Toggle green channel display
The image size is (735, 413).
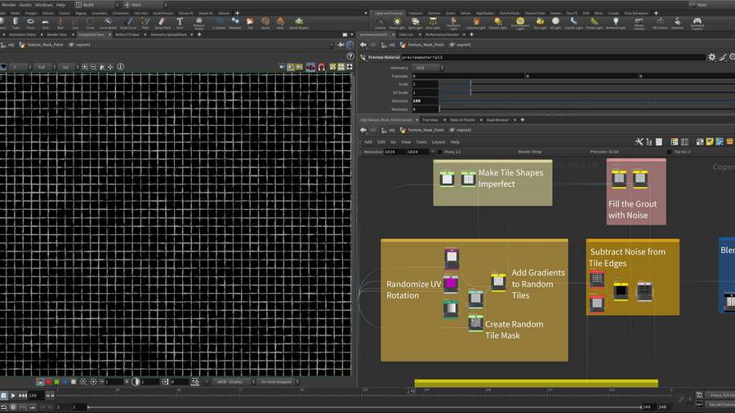(56, 382)
